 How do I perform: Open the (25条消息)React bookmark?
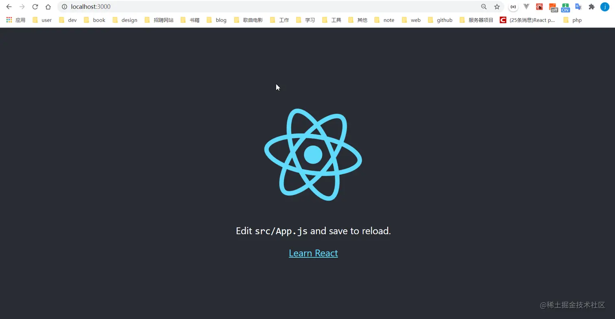(x=528, y=20)
